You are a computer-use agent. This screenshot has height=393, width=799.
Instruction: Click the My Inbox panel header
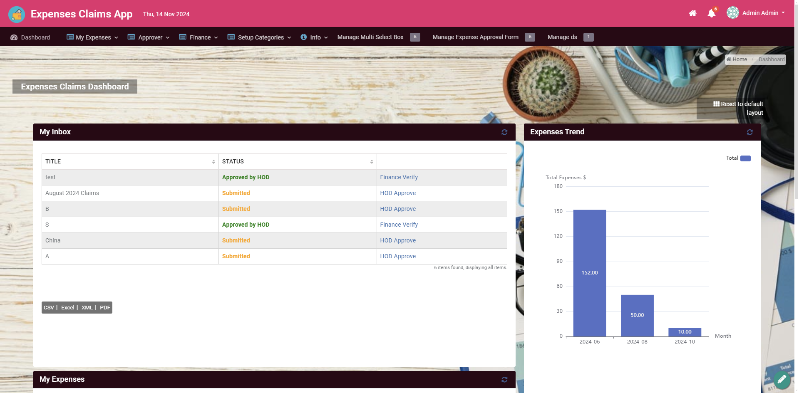point(274,132)
